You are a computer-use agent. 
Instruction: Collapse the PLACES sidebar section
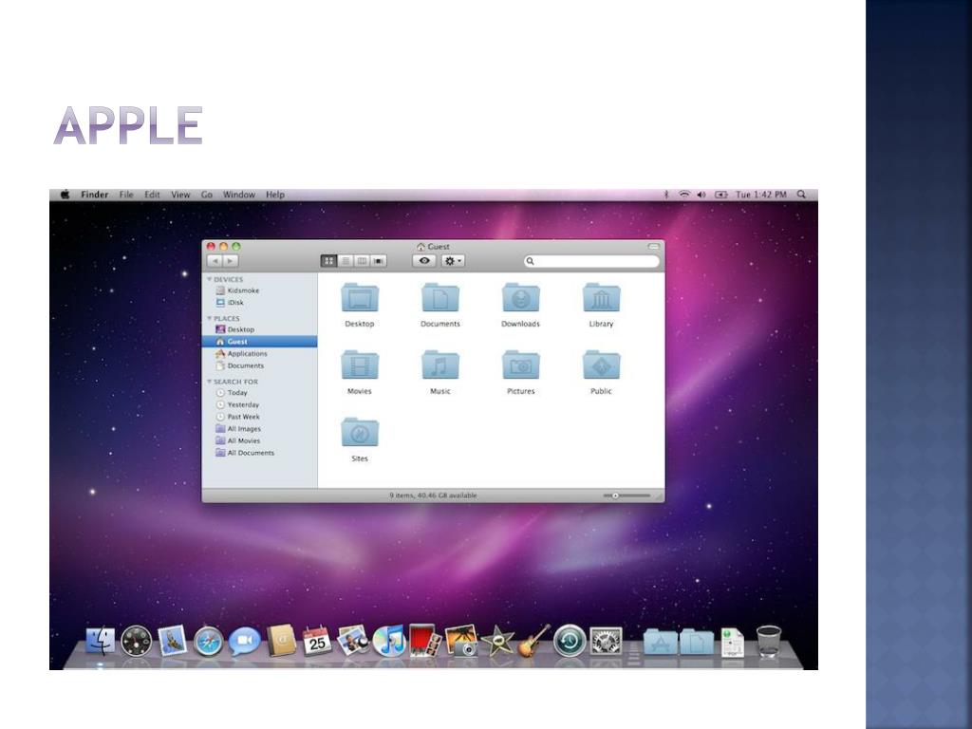point(210,319)
